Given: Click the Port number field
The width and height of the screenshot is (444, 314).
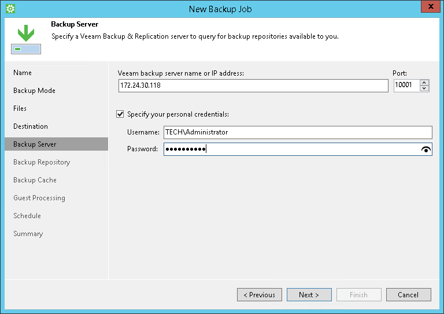Looking at the screenshot, I should click(406, 85).
